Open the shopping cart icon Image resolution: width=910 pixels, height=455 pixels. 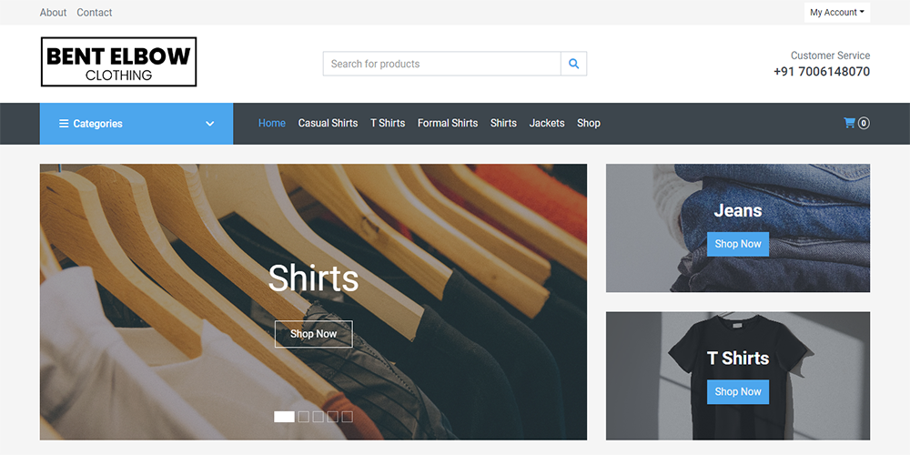(x=849, y=123)
